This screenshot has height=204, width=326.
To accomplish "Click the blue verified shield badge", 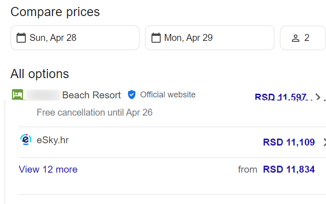I will [x=132, y=95].
